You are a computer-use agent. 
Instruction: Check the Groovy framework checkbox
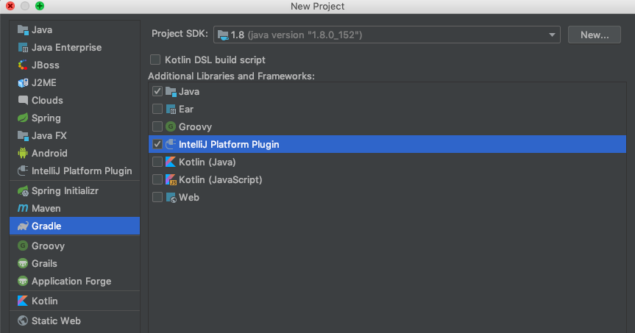[x=157, y=127]
